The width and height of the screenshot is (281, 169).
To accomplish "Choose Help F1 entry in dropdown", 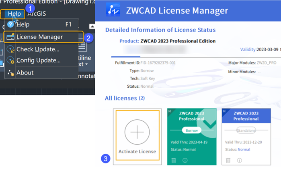I will [x=41, y=24].
